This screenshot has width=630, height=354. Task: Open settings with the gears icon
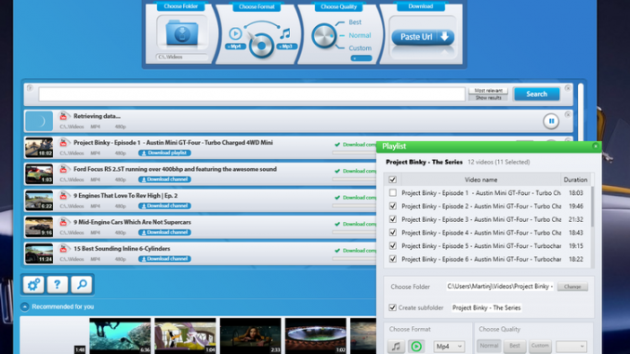(33, 284)
